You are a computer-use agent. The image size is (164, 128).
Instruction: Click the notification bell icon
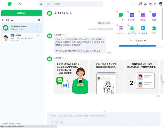point(140,4)
